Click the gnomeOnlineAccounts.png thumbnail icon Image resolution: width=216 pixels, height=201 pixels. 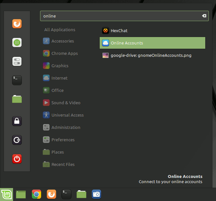coord(106,55)
